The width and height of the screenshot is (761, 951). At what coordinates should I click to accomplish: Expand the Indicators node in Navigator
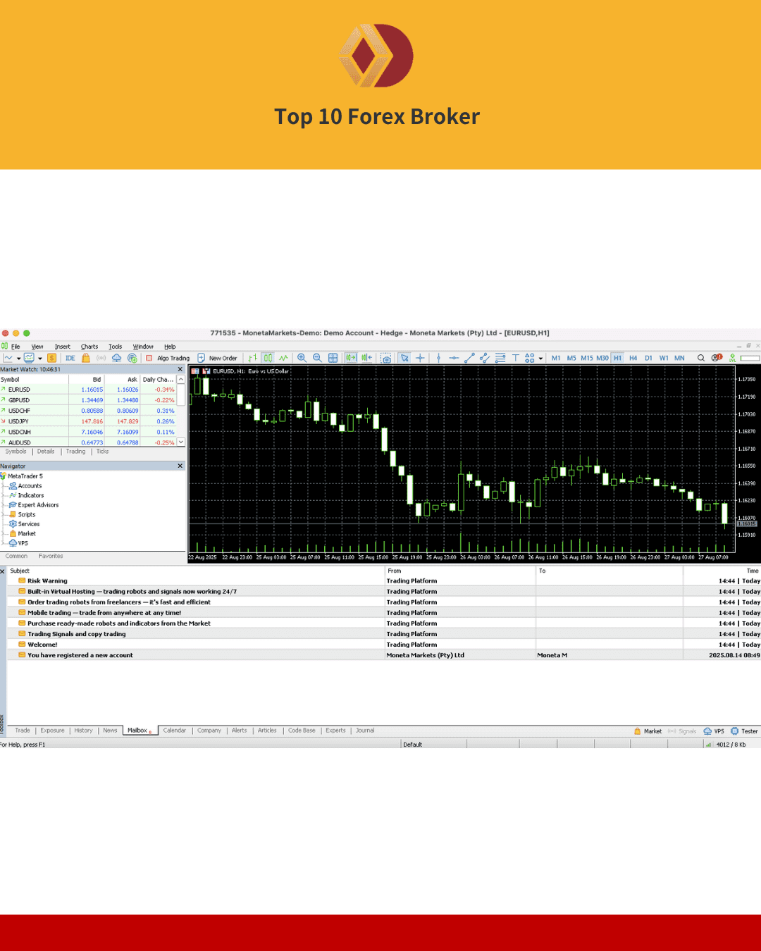coord(30,495)
